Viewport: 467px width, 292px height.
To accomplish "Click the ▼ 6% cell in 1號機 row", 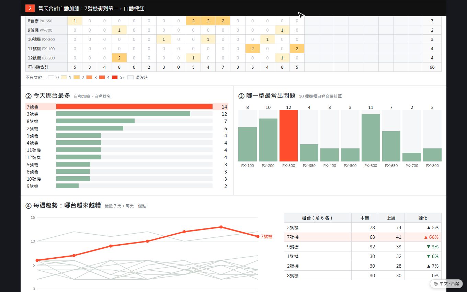I will point(423,256).
